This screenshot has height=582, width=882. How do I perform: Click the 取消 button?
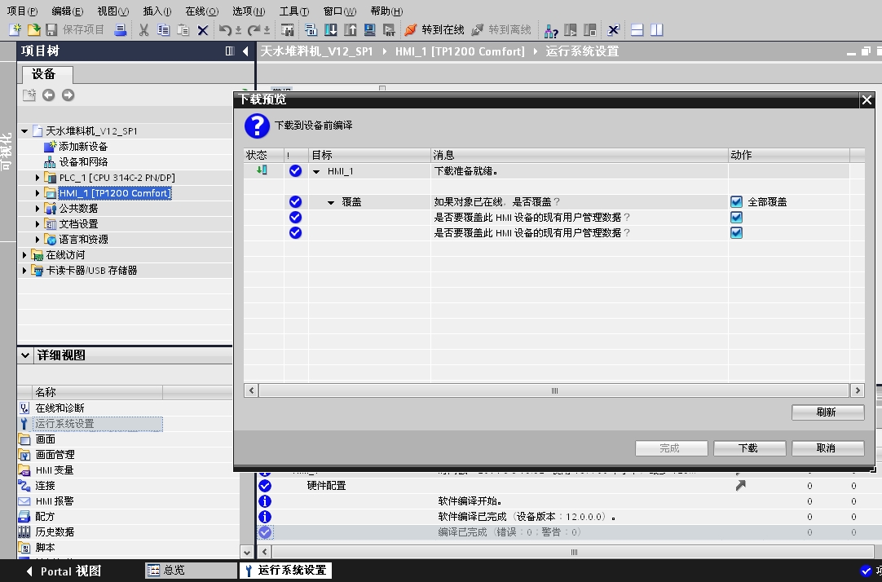point(827,448)
